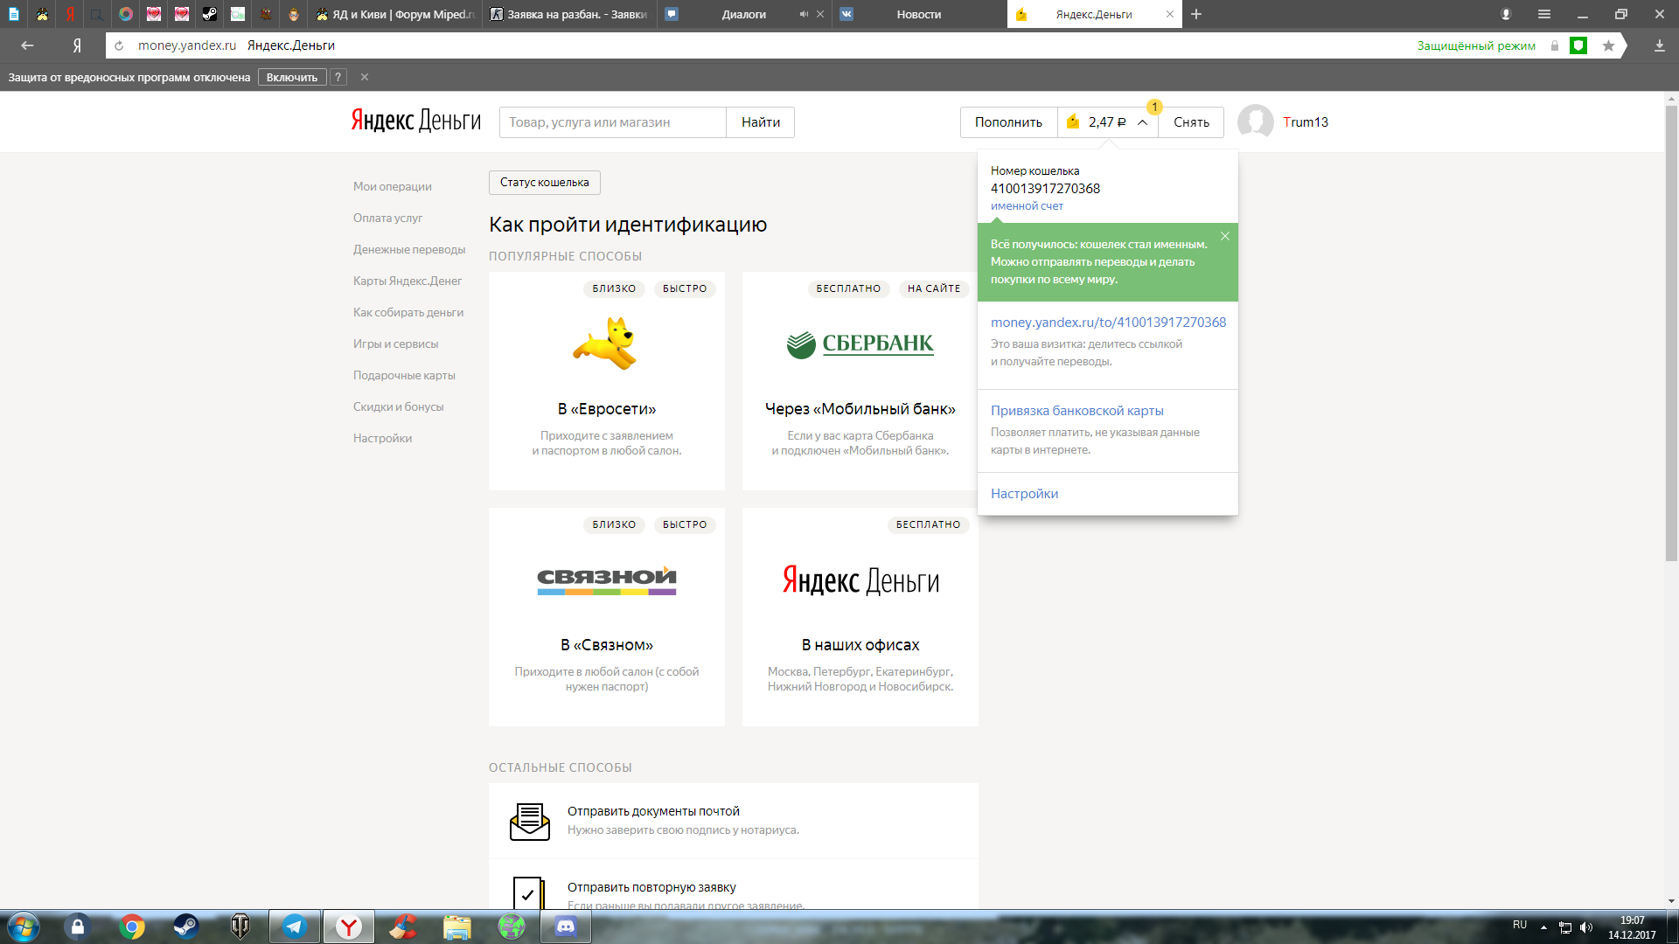This screenshot has width=1679, height=944.
Task: Open Игры и сервисы in the sidebar
Action: (396, 344)
